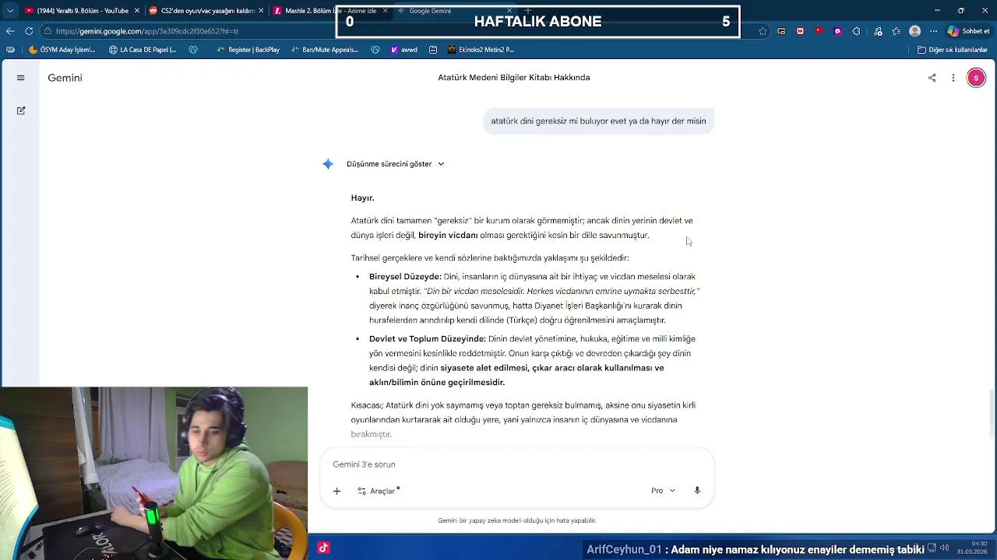Expand Düşünme sürecini göster
This screenshot has height=560, width=997.
click(x=396, y=164)
